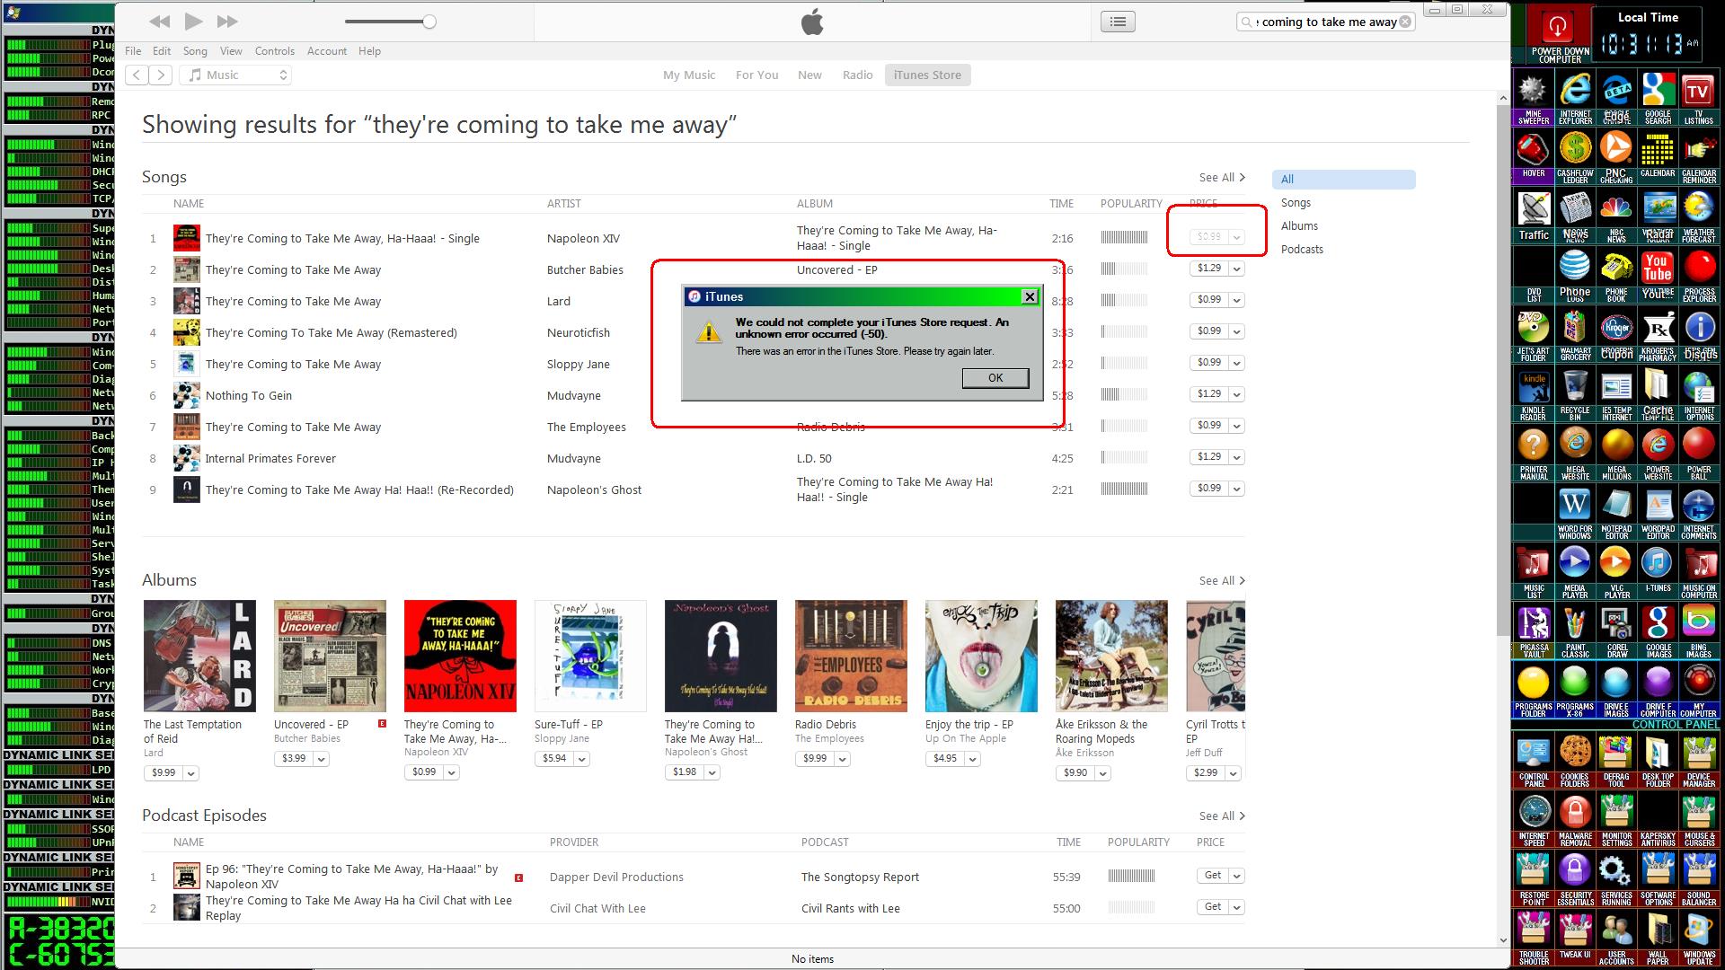Expand price dropdown for Butcher Babies song
The width and height of the screenshot is (1725, 970).
tap(1237, 269)
